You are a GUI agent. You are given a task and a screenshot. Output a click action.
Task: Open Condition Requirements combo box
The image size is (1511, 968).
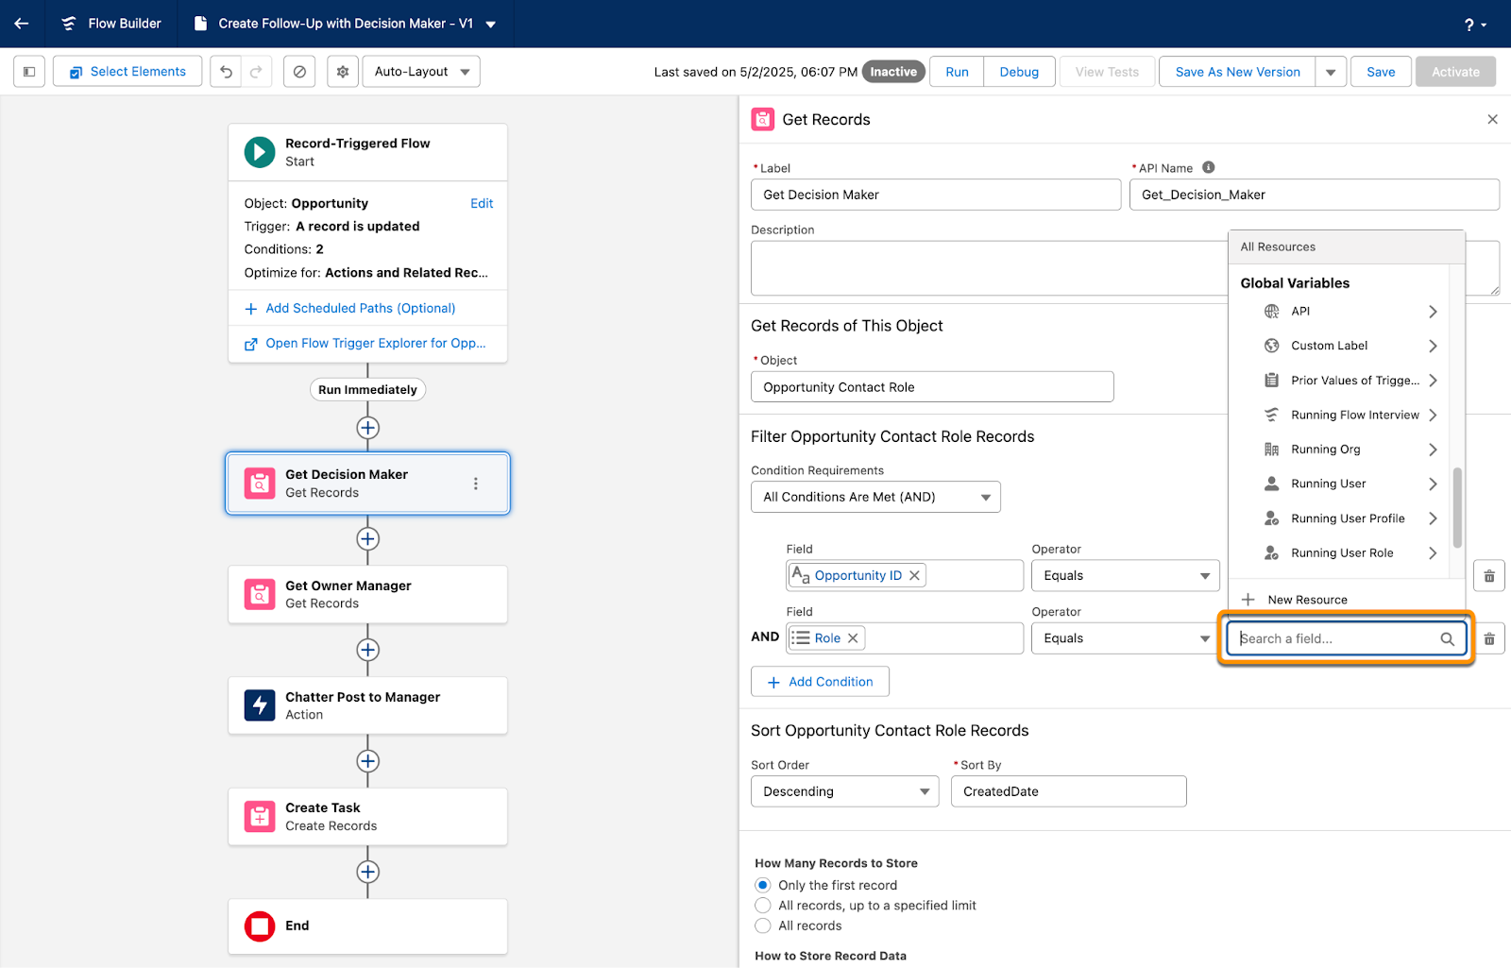(x=875, y=497)
